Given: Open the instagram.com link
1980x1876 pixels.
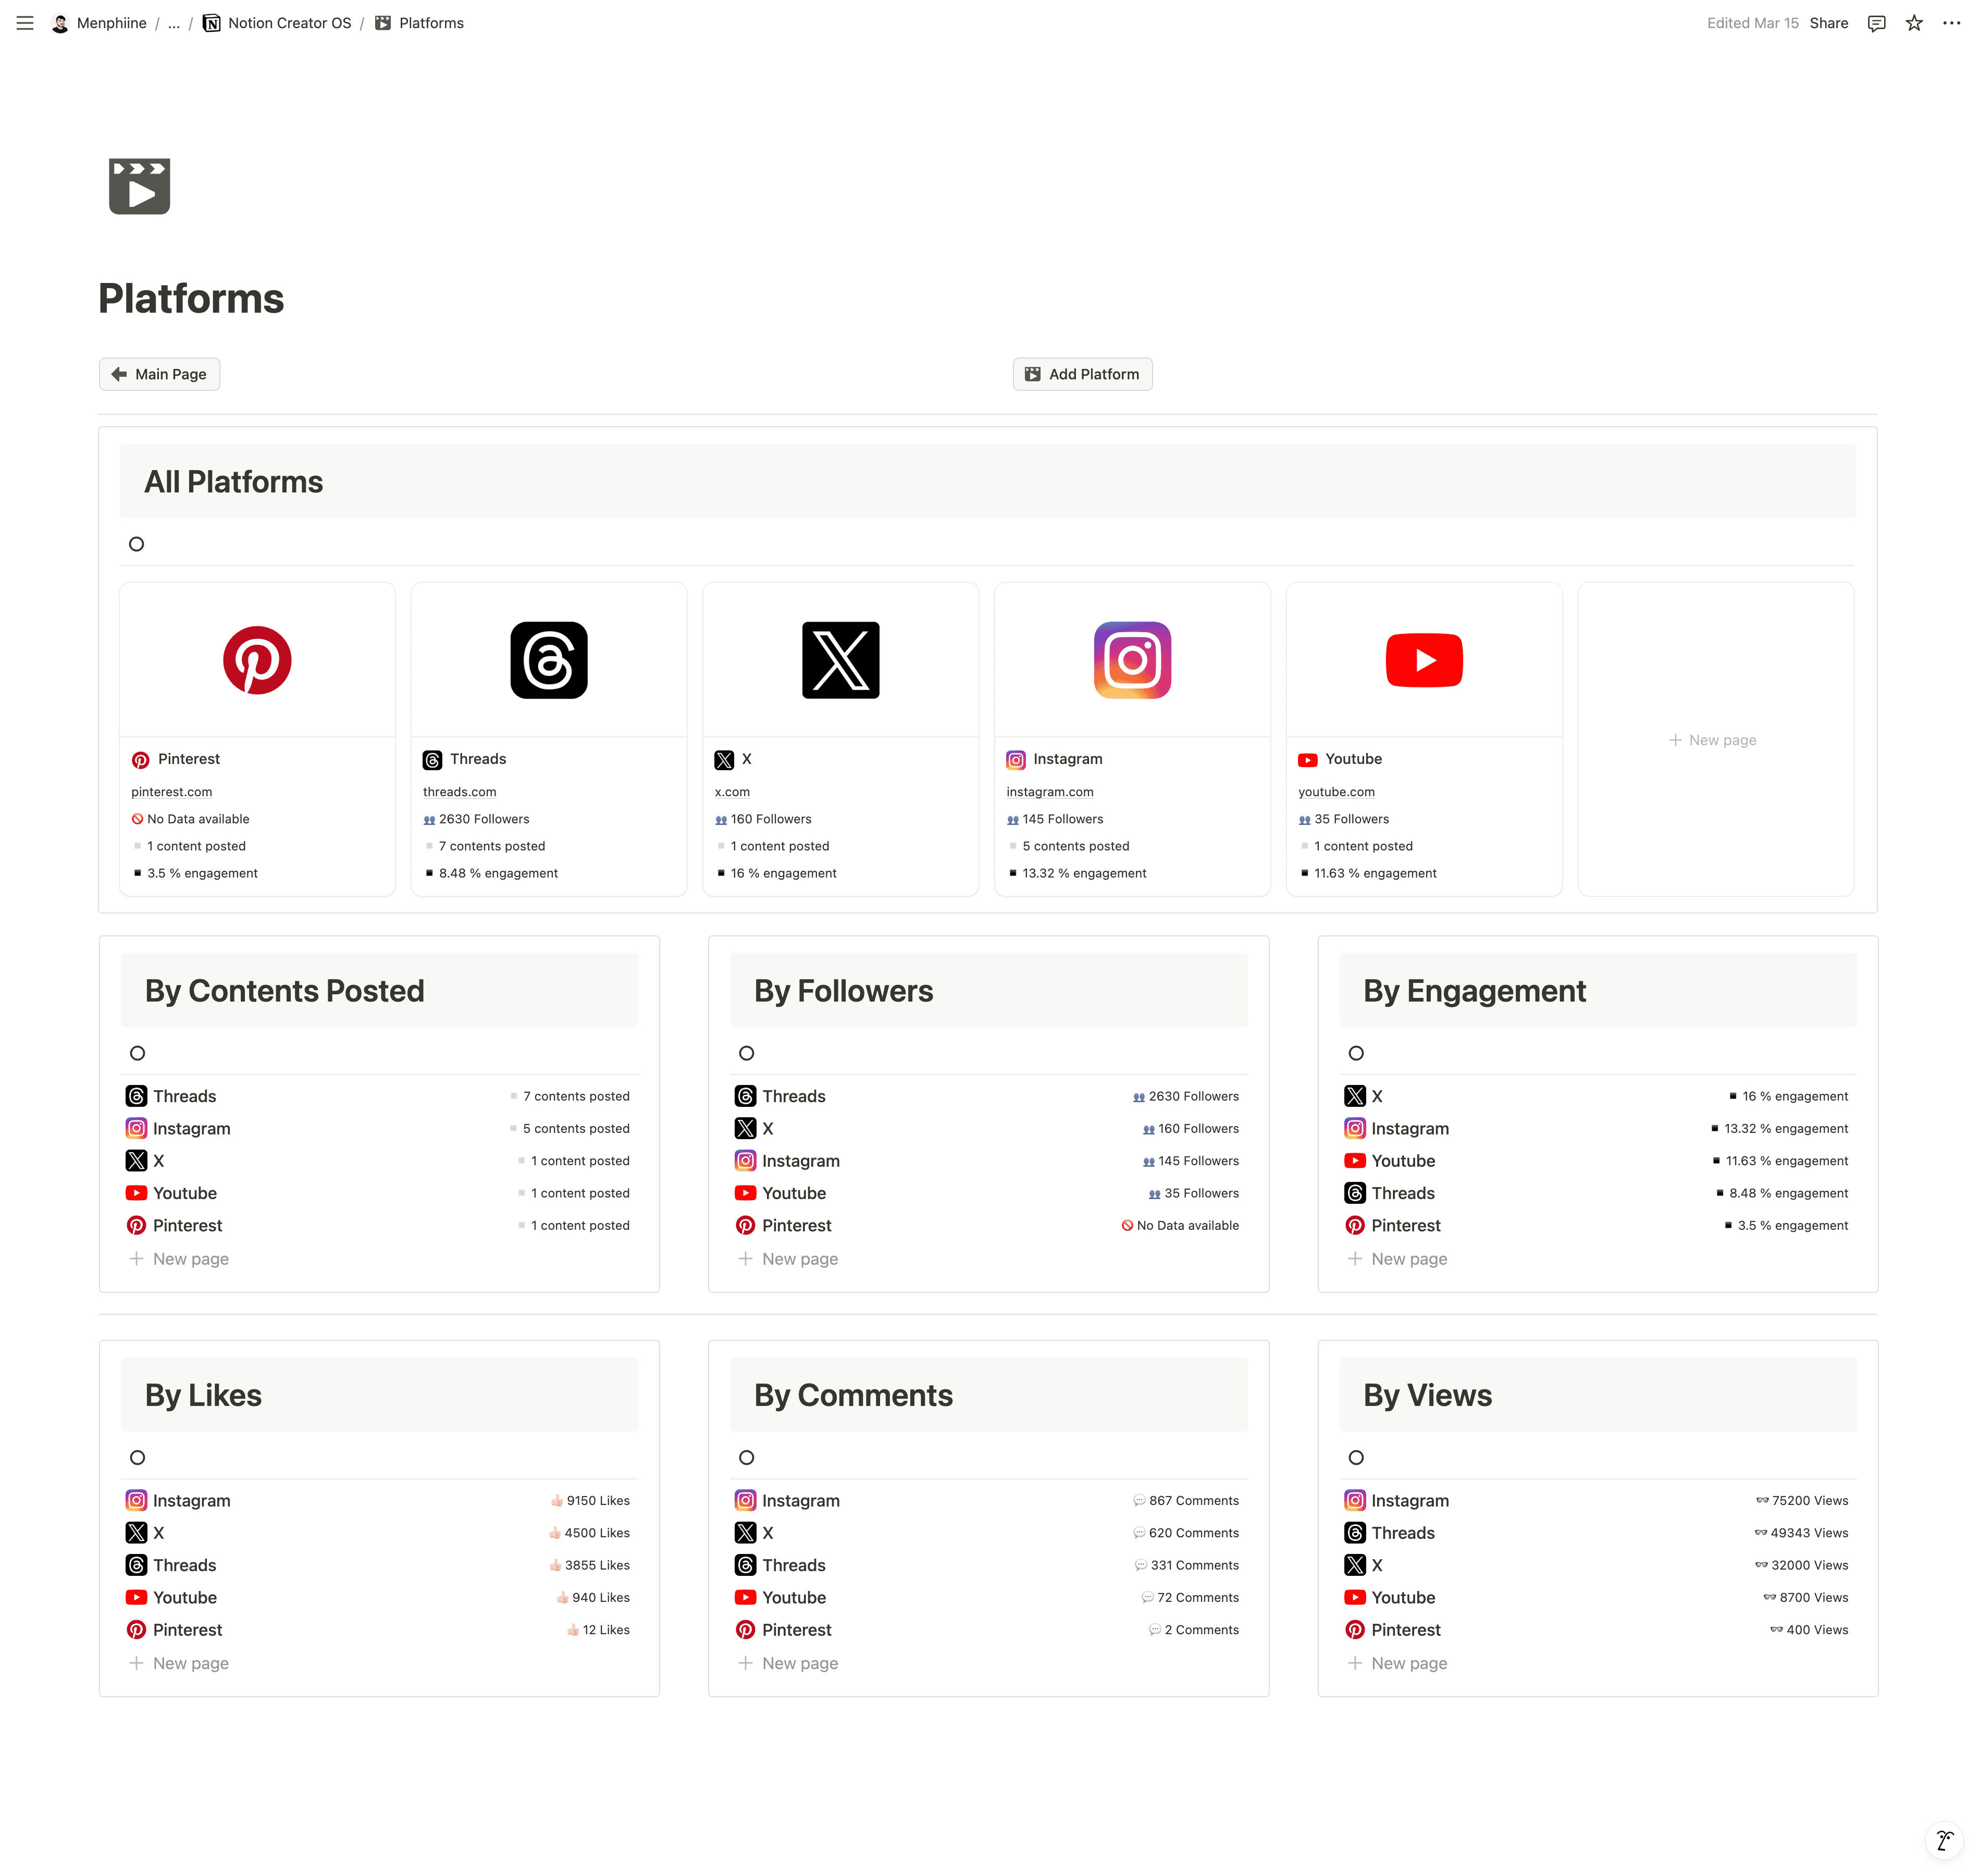Looking at the screenshot, I should point(1049,792).
